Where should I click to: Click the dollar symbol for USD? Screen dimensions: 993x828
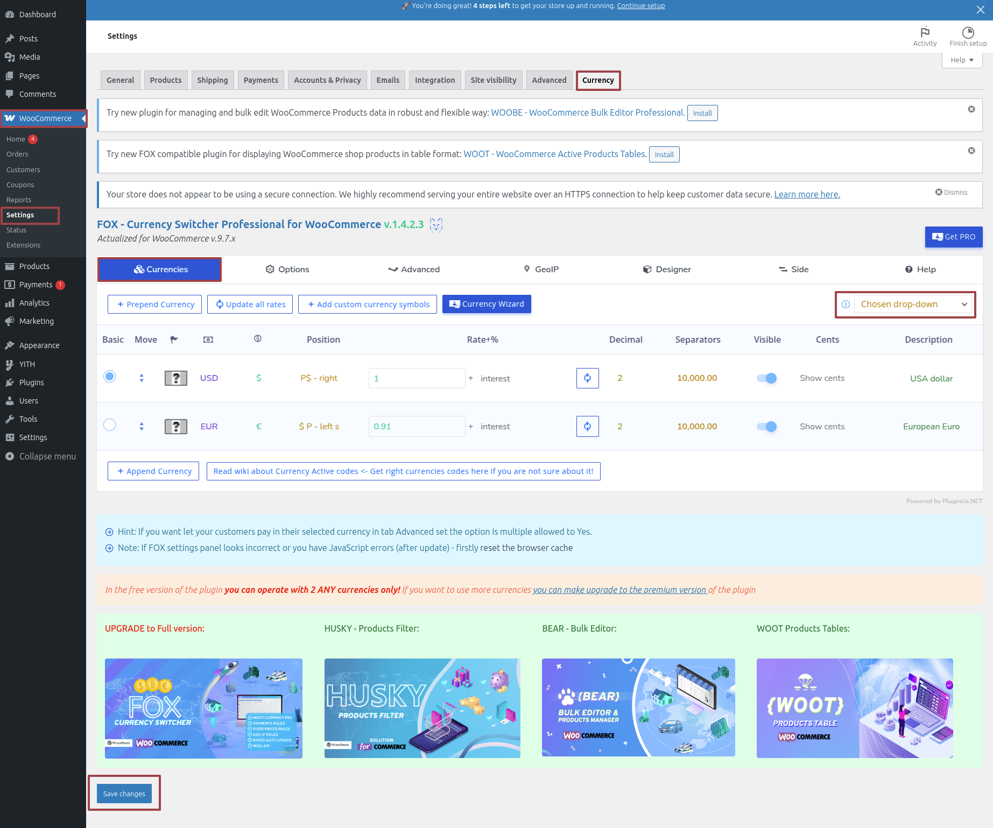tap(258, 378)
